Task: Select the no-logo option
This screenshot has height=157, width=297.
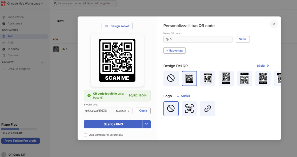Action: point(171,109)
